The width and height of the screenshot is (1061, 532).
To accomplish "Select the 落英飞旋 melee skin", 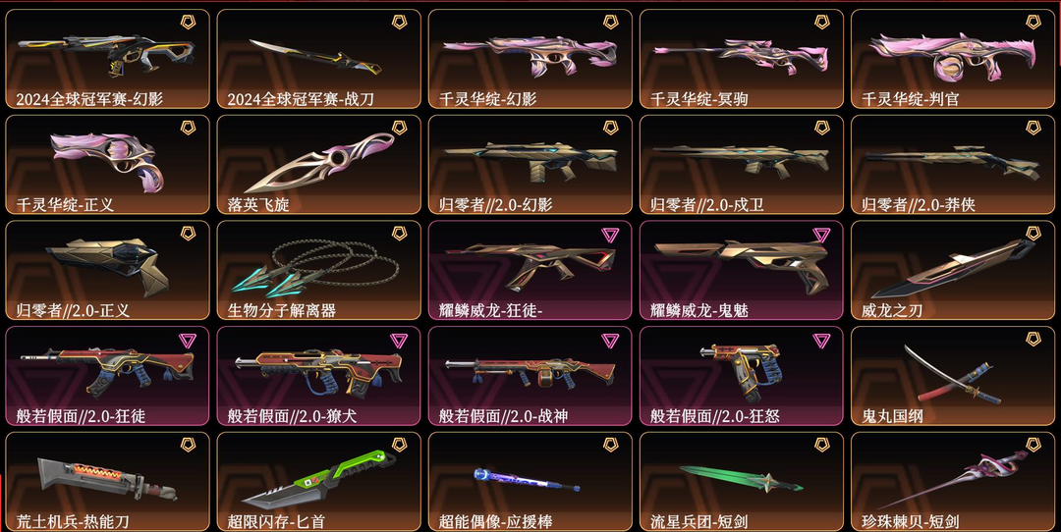I will coord(318,164).
